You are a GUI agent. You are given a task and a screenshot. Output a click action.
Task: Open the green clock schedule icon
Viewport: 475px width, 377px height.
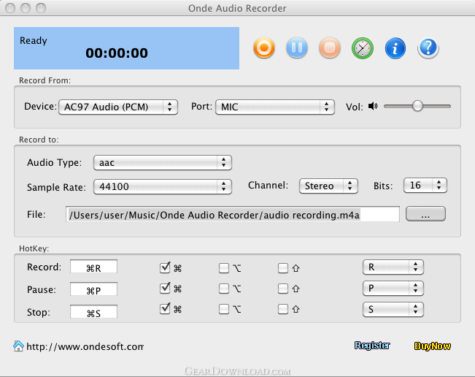coord(363,48)
